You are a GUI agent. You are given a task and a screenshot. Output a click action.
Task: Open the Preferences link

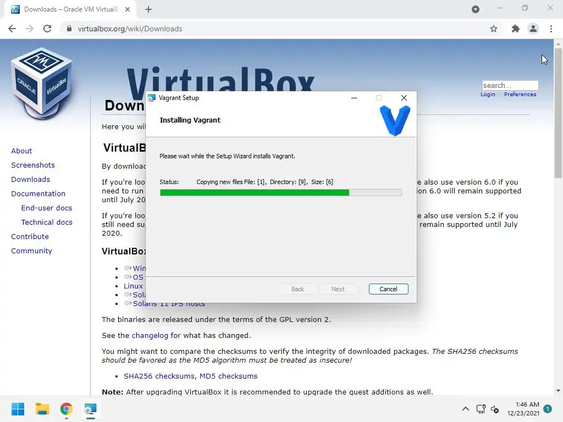click(520, 95)
